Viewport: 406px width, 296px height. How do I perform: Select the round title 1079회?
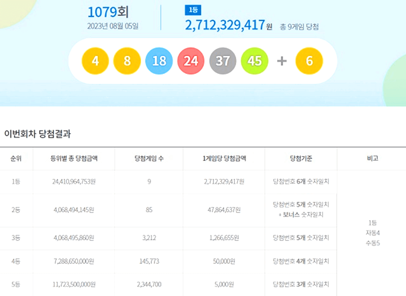click(113, 13)
